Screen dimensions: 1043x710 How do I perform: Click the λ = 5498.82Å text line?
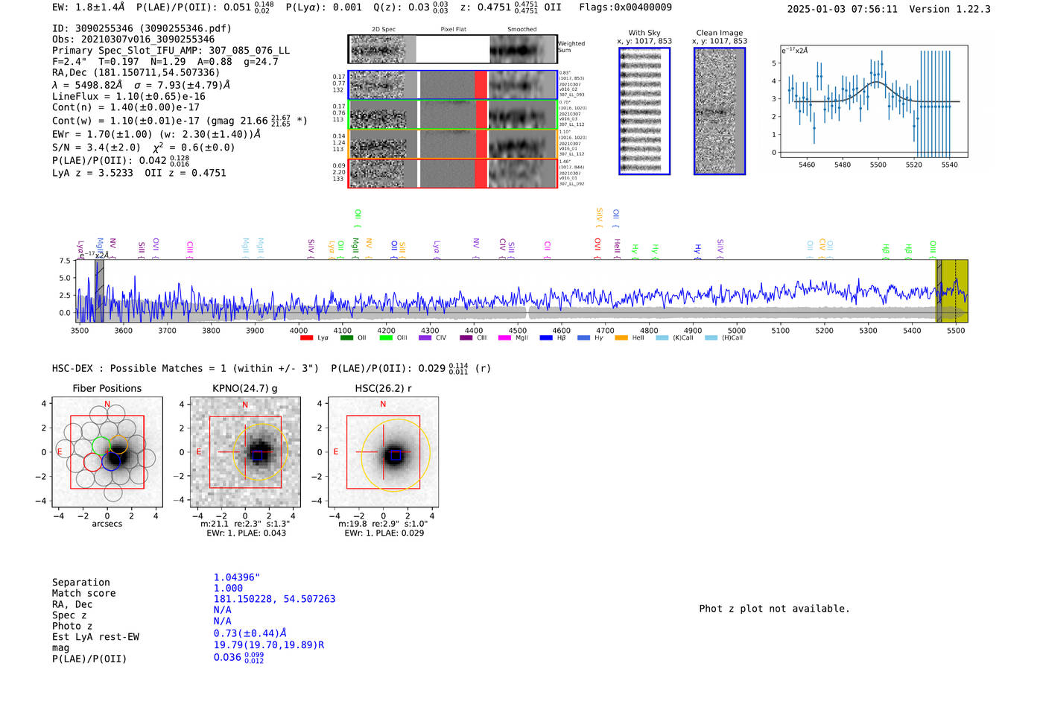[x=141, y=85]
